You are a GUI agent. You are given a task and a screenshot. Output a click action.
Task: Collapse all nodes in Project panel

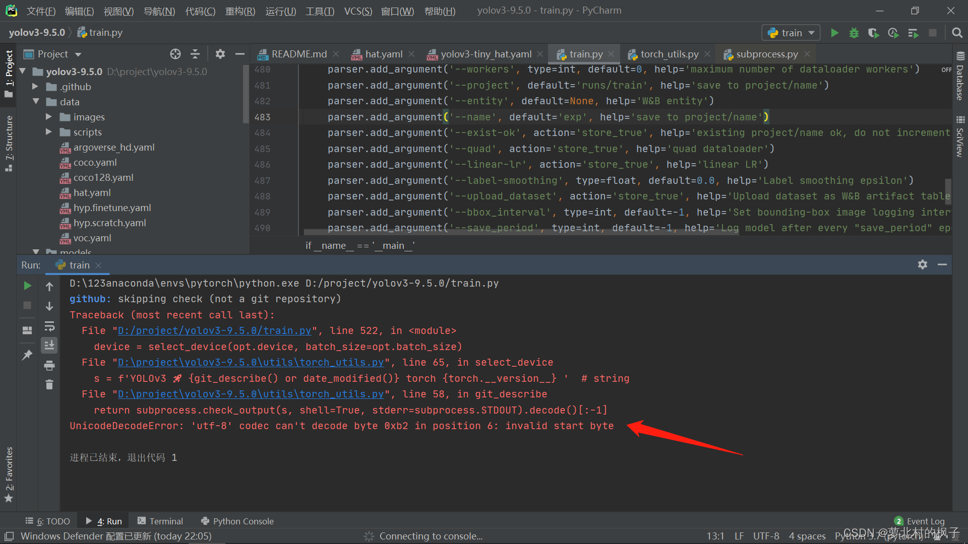pyautogui.click(x=195, y=54)
